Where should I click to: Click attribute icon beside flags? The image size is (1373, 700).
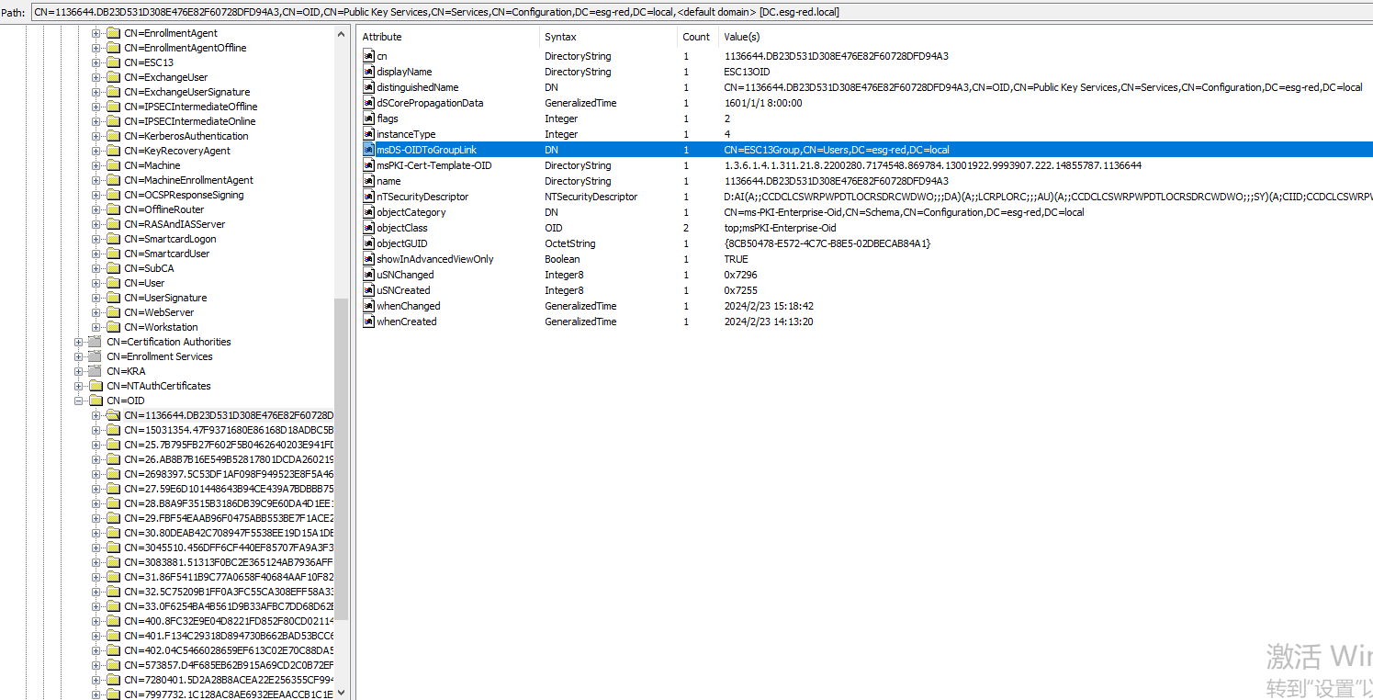(368, 119)
